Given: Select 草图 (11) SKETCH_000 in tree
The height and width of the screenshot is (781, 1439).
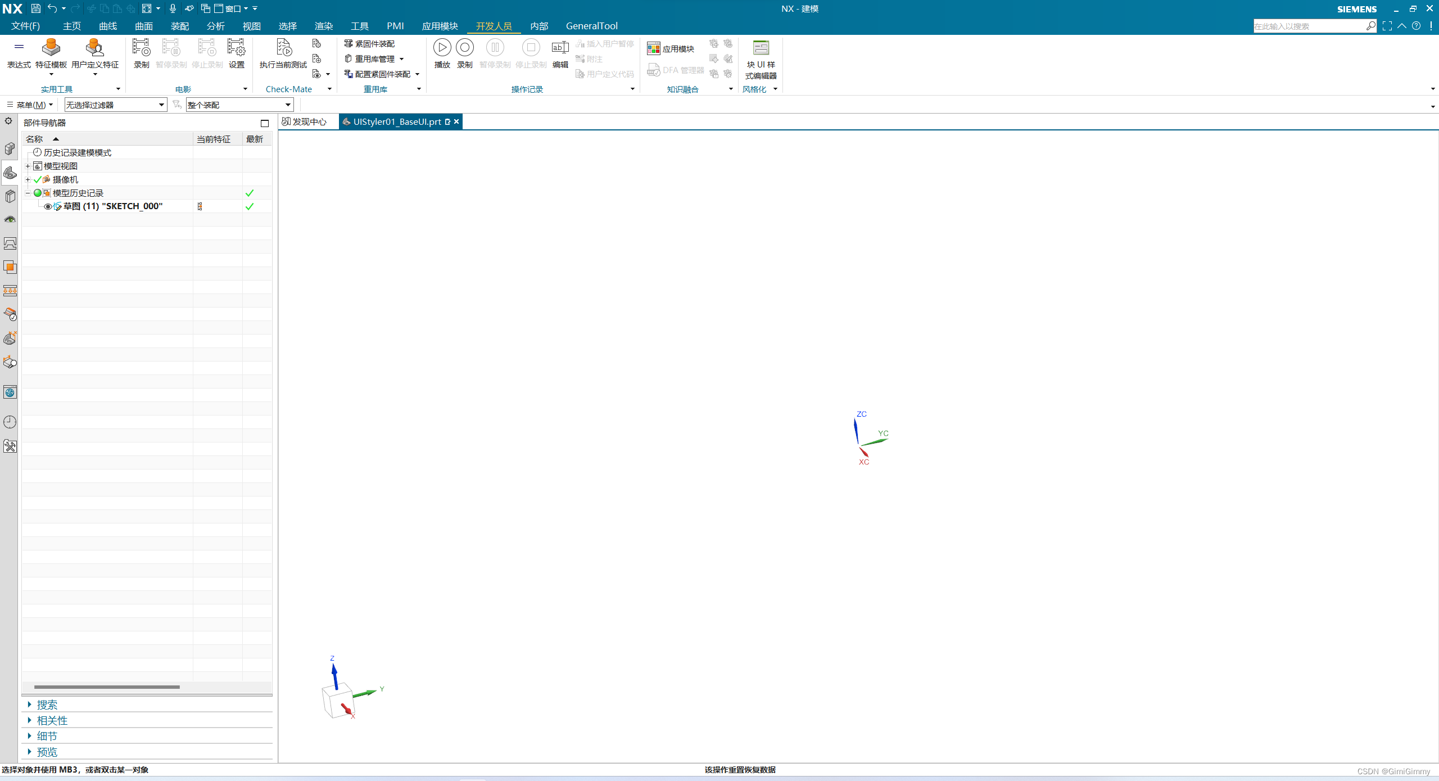Looking at the screenshot, I should [x=113, y=206].
